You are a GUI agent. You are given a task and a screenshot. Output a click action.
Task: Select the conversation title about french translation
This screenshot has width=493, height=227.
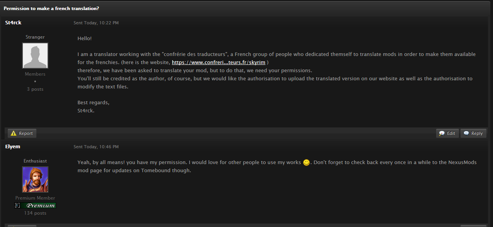pyautogui.click(x=51, y=8)
